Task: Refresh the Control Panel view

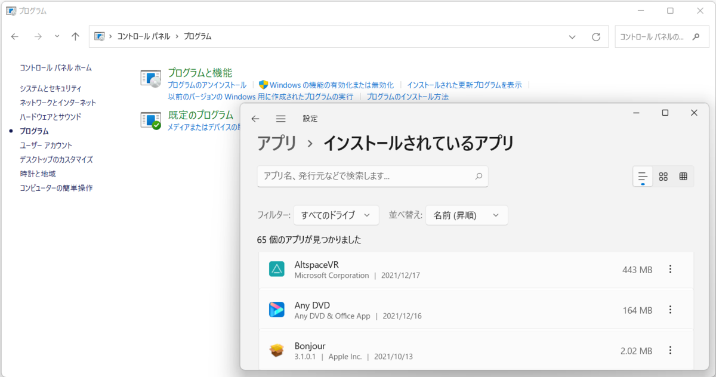Action: 595,36
